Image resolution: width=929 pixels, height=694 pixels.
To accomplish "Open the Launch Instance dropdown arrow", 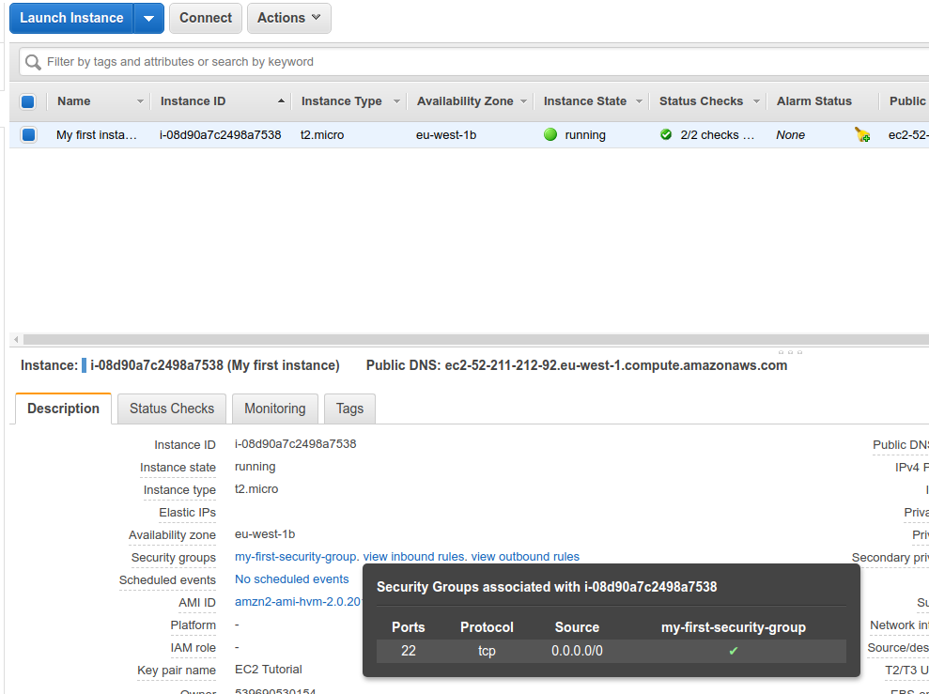I will (148, 18).
